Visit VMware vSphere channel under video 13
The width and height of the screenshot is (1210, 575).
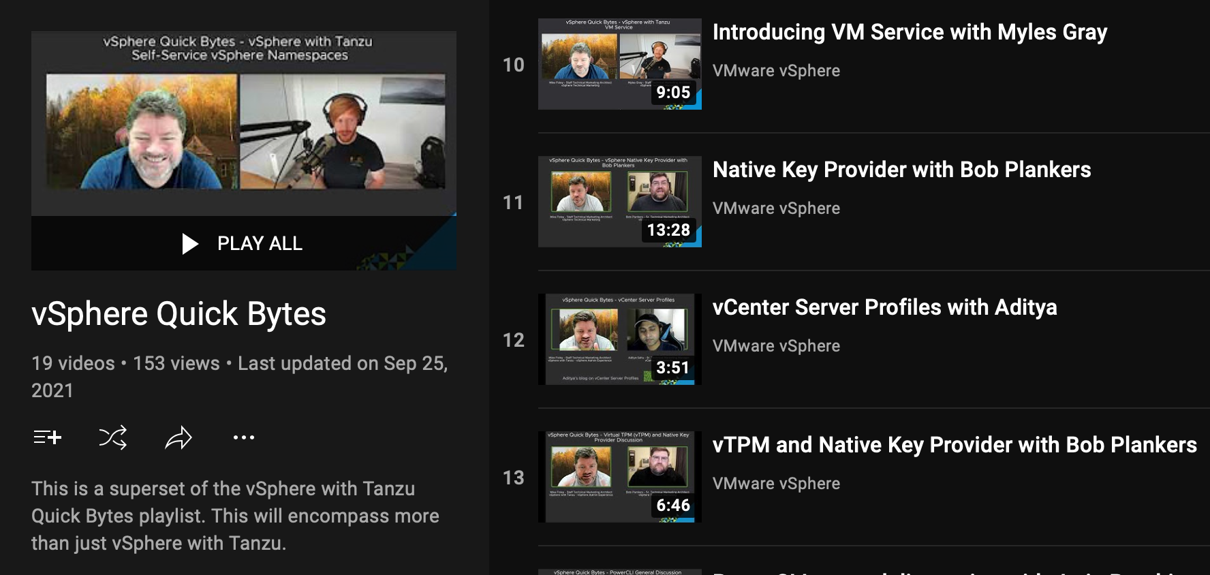click(x=776, y=484)
